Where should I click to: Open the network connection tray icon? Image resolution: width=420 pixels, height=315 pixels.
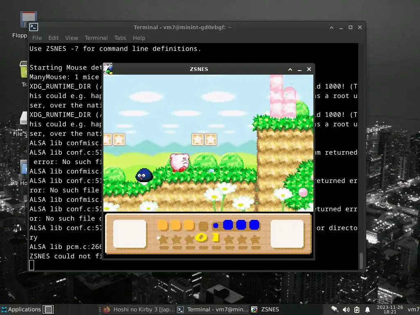335,309
